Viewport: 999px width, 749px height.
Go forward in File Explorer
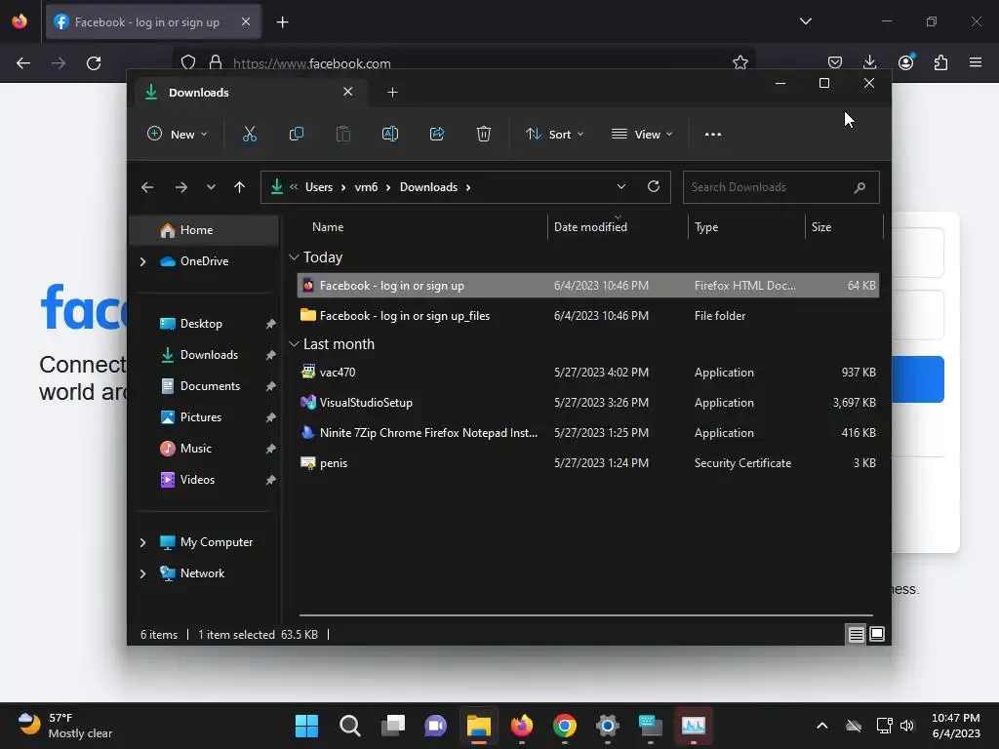click(x=180, y=187)
